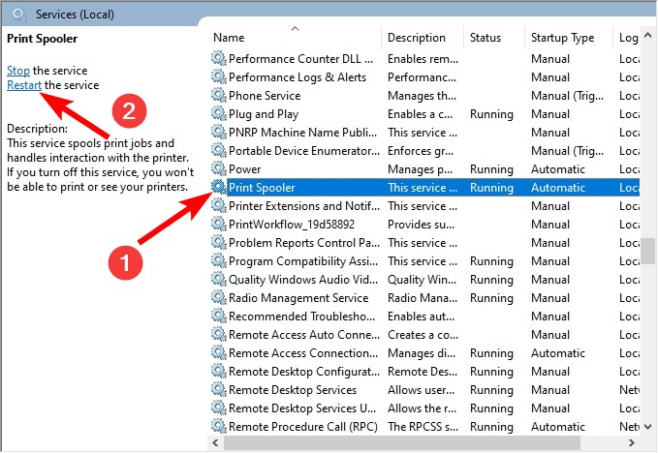This screenshot has width=658, height=453.
Task: Click the Remote Desktop Services U gear icon
Action: click(x=219, y=408)
